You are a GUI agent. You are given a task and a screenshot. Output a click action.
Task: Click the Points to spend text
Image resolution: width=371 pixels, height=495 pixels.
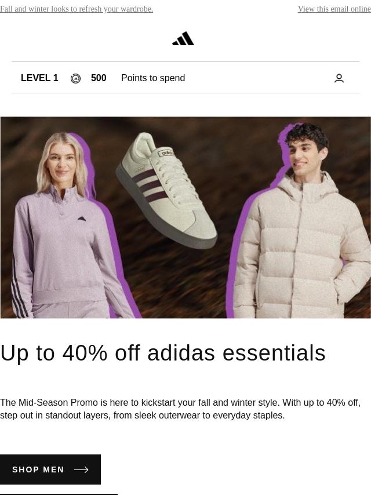(153, 78)
